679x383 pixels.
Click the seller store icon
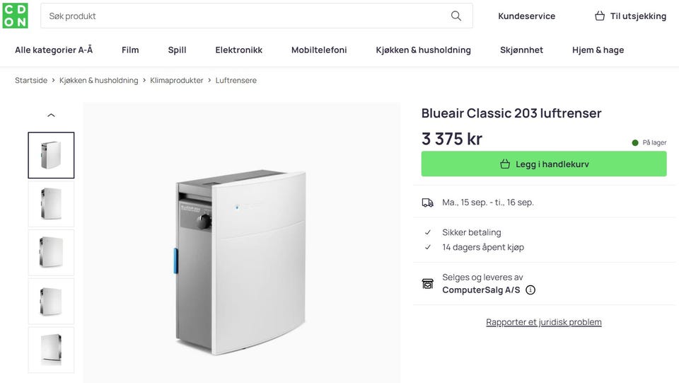point(427,284)
